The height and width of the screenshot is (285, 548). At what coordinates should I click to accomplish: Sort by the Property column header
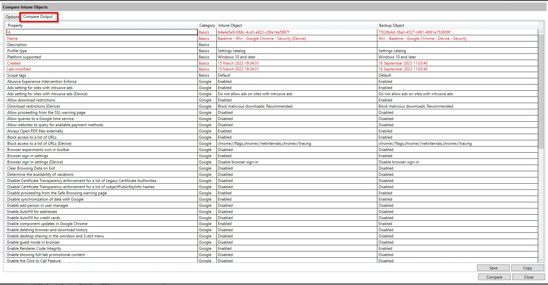(102, 25)
